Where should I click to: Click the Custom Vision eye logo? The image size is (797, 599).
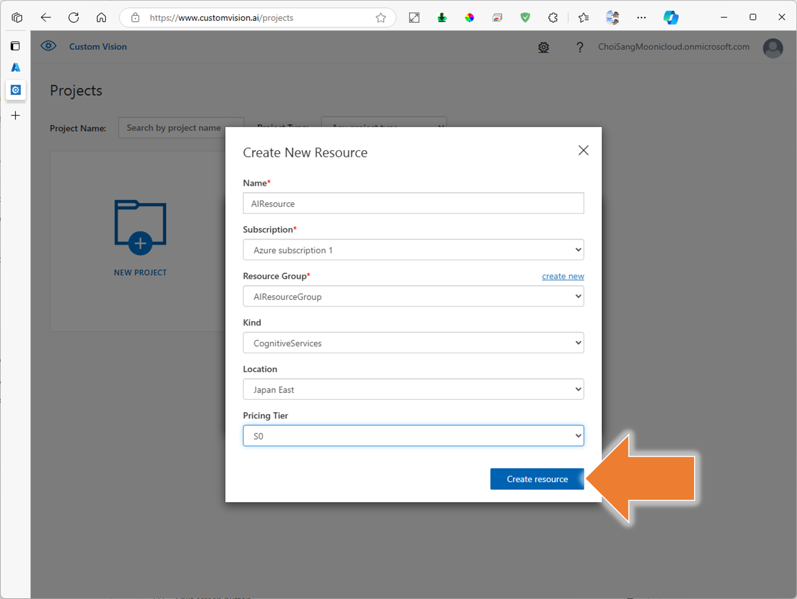49,46
